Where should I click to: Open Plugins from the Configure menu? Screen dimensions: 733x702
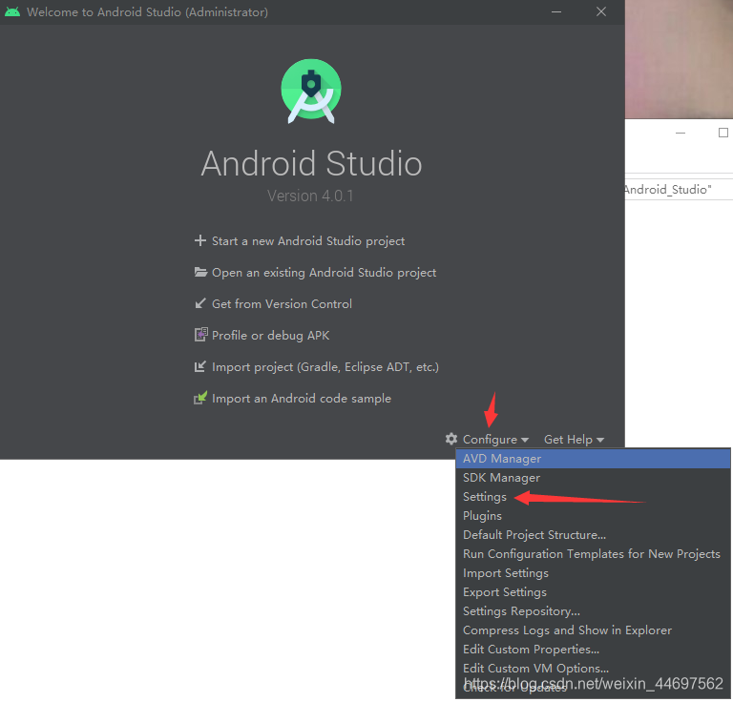593,516
